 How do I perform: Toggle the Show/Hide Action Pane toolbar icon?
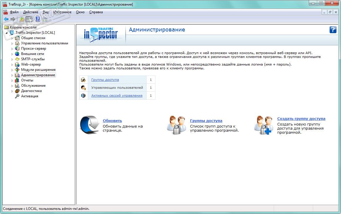[x=45, y=19]
